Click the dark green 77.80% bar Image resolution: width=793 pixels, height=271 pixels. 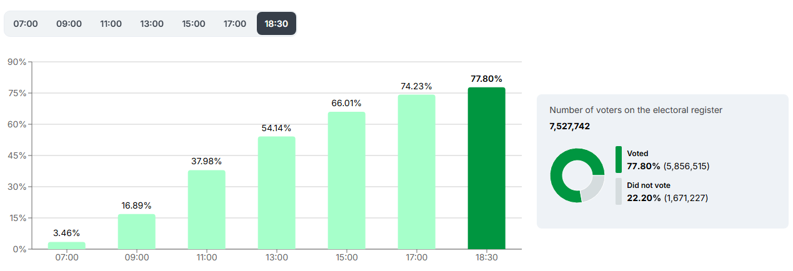pos(487,168)
